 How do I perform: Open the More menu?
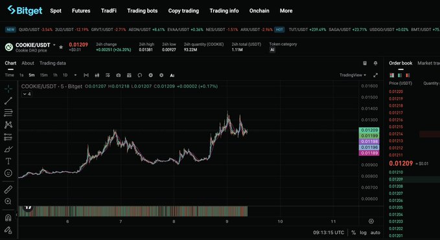click(x=286, y=10)
